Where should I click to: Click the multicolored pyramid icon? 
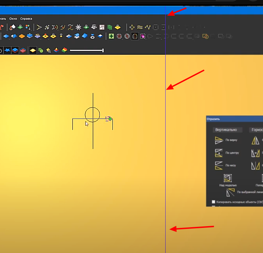click(x=56, y=50)
